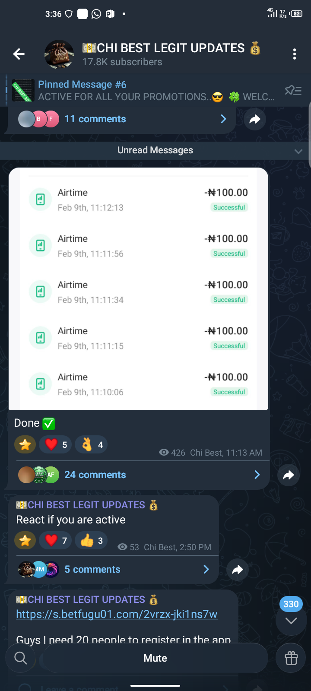This screenshot has width=311, height=691.
Task: Open the search icon at bottom
Action: tap(20, 658)
